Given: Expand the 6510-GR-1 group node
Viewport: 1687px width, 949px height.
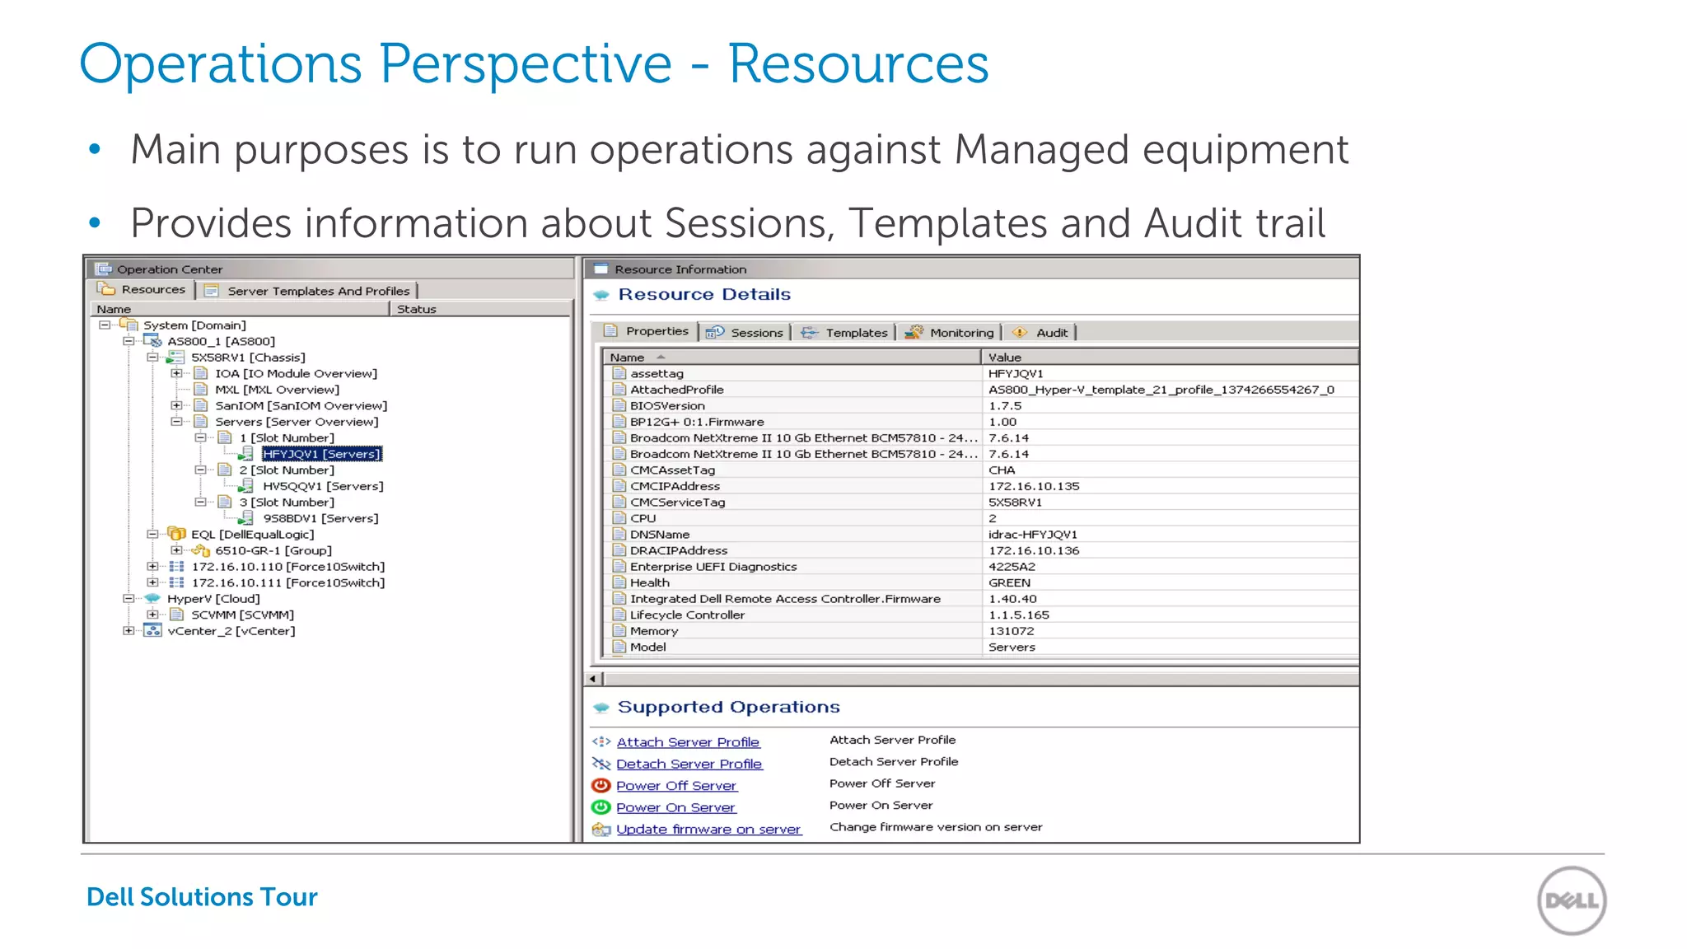Looking at the screenshot, I should 176,550.
